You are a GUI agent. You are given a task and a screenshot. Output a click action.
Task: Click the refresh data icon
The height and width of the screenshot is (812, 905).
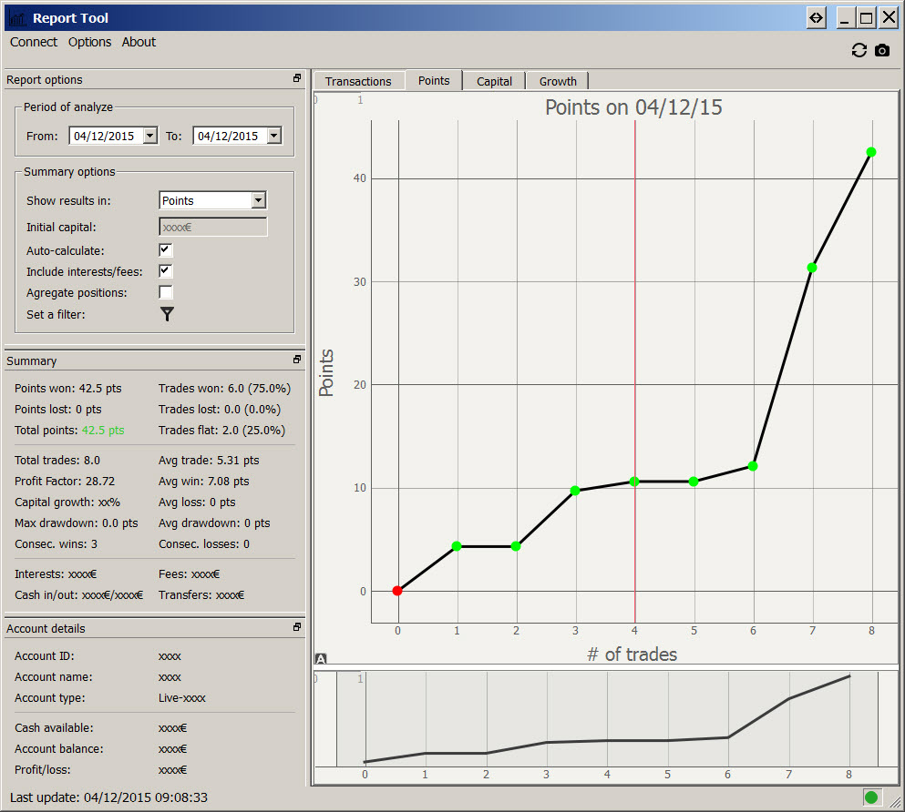point(859,51)
